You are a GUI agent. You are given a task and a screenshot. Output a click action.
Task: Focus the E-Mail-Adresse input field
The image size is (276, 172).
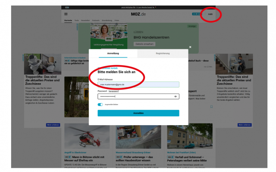click(x=138, y=84)
